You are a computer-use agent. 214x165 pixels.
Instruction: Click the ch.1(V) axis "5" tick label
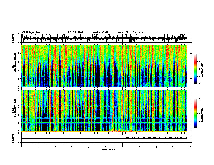coord(18,35)
